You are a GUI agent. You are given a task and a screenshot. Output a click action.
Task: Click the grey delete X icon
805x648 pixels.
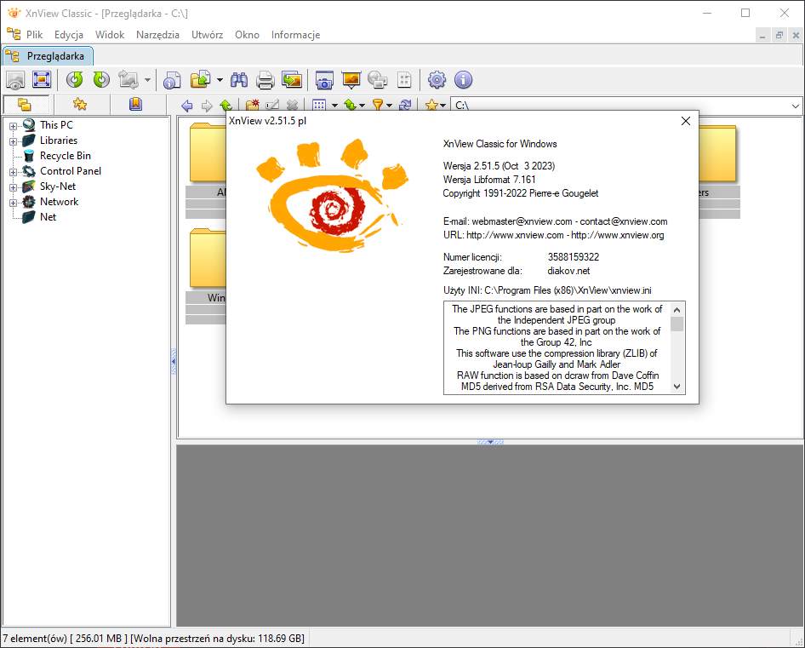[x=292, y=106]
